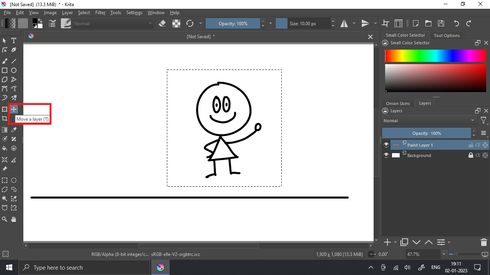Select the Crop tool
490x275 pixels.
5,118
